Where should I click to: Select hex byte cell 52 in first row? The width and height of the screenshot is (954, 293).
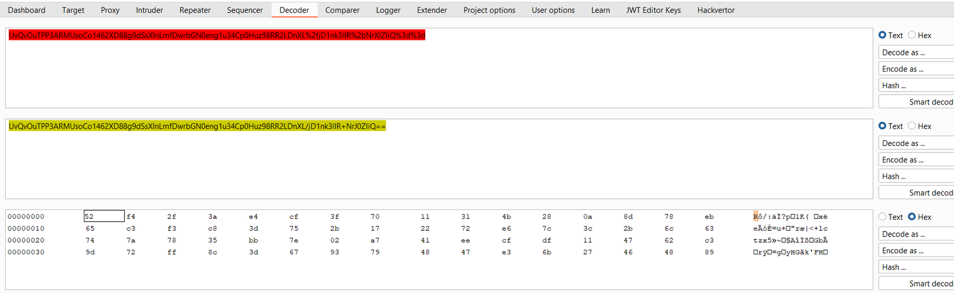(103, 216)
